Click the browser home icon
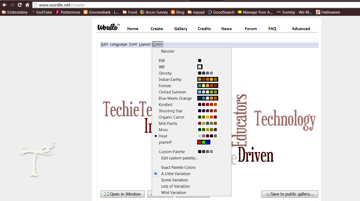The image size is (360, 201). [27, 5]
